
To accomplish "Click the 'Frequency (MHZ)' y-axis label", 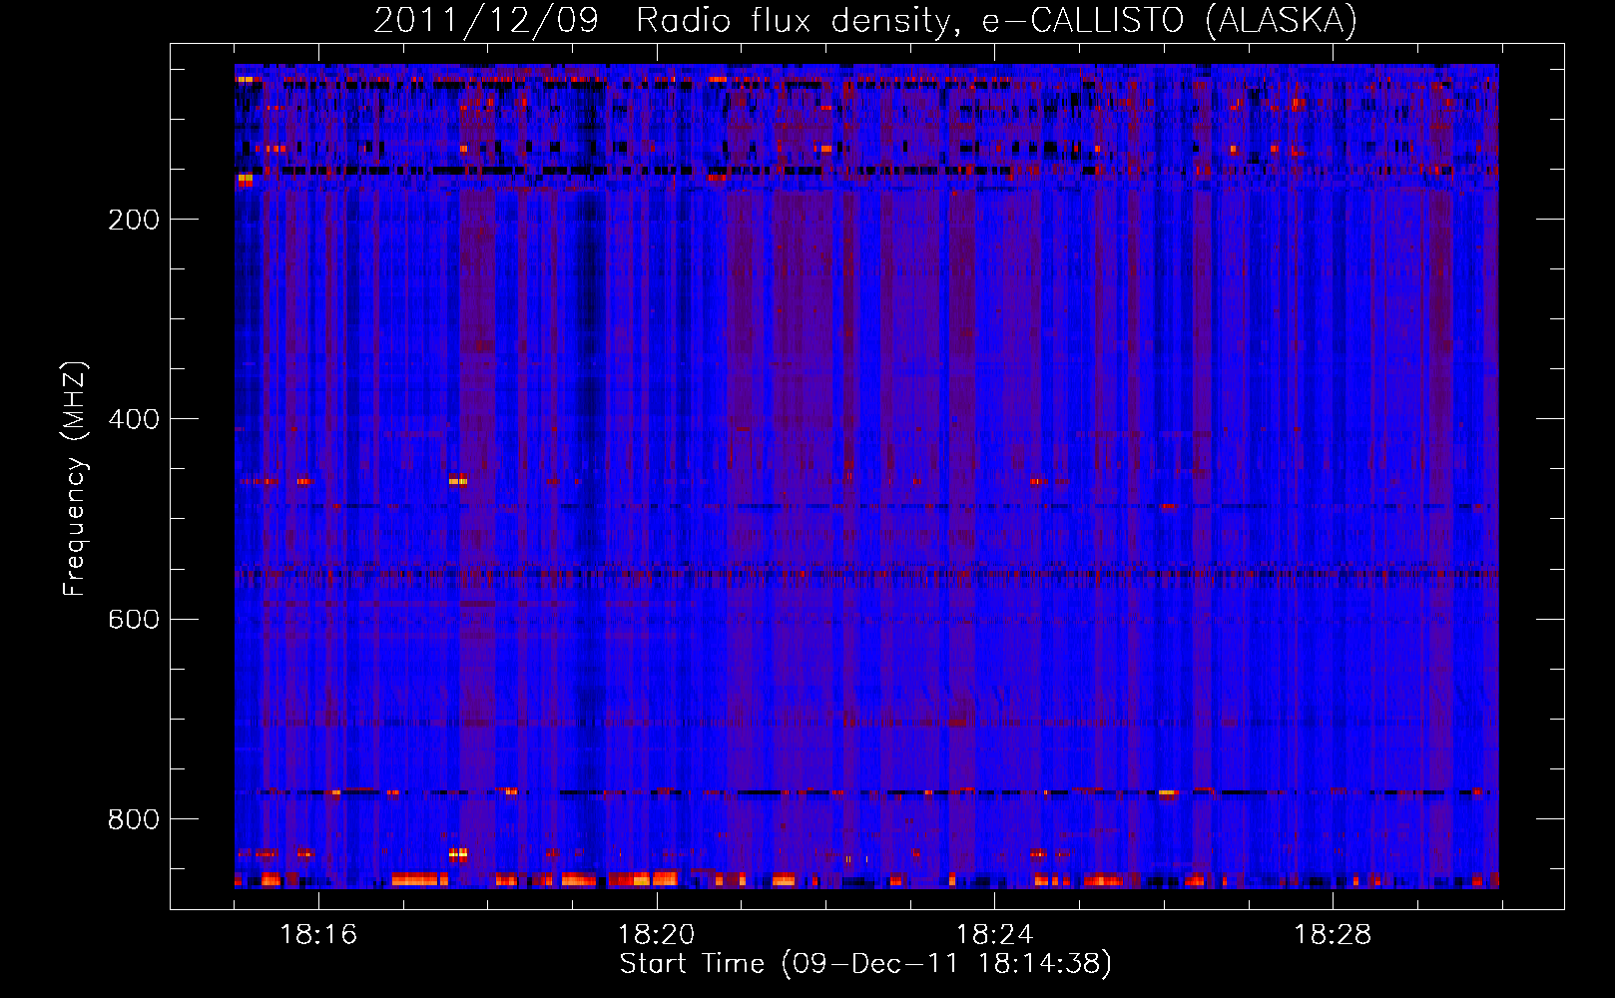I will coord(75,479).
